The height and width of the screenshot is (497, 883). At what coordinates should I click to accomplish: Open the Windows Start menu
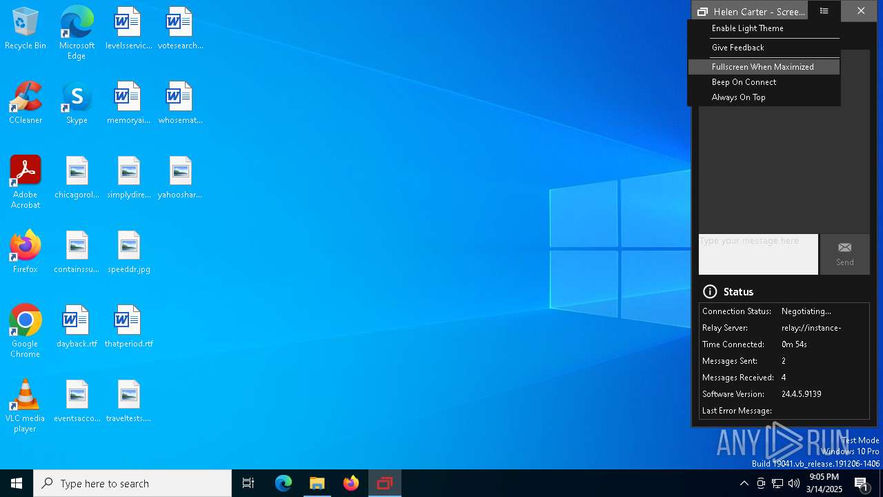pyautogui.click(x=17, y=483)
